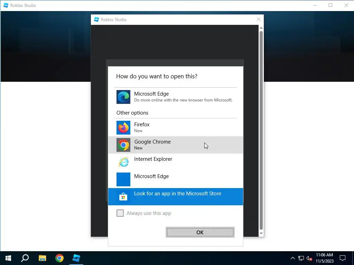Launch File Explorer from the taskbar
Screen dimensions: 354x265
[42, 258]
